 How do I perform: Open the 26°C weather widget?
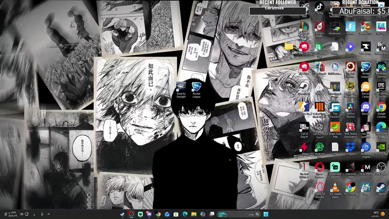378,214
